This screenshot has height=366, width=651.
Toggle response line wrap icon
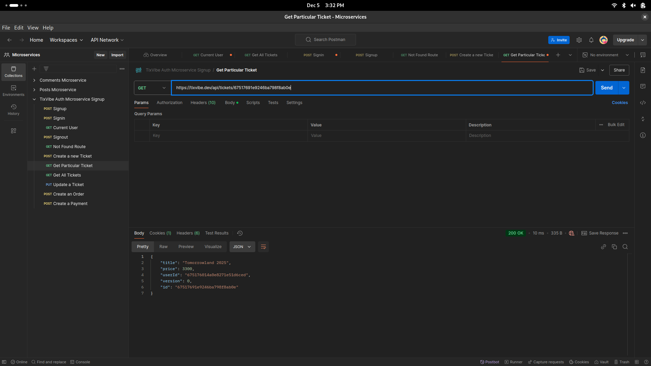263,247
